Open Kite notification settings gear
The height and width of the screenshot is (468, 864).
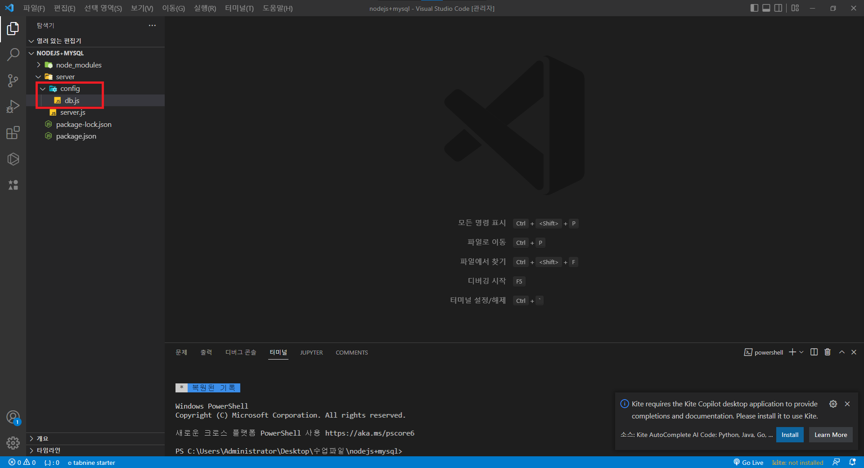click(833, 404)
